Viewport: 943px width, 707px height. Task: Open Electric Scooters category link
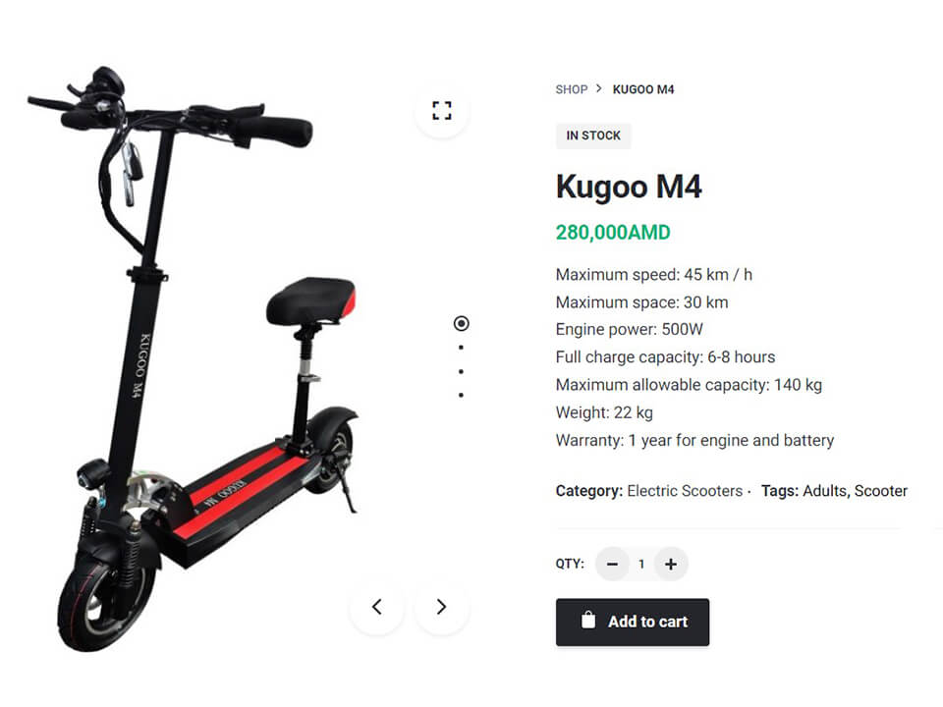coord(685,491)
